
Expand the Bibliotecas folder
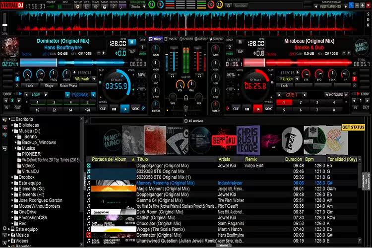12,125
